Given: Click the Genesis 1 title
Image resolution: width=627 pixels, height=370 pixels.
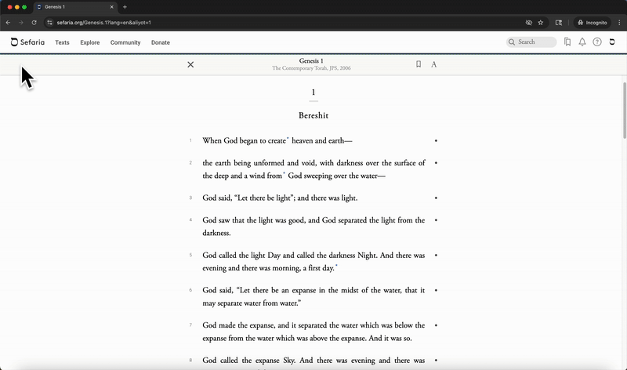Looking at the screenshot, I should tap(311, 61).
